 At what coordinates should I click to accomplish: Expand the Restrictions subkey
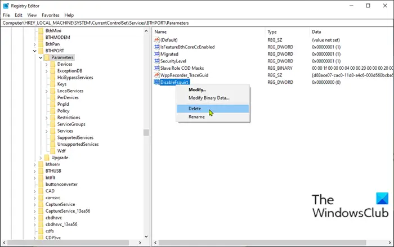pyautogui.click(x=47, y=118)
